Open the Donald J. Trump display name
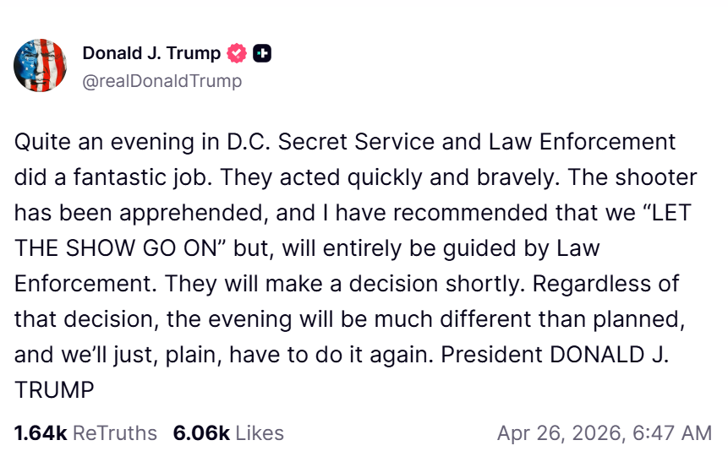 151,53
